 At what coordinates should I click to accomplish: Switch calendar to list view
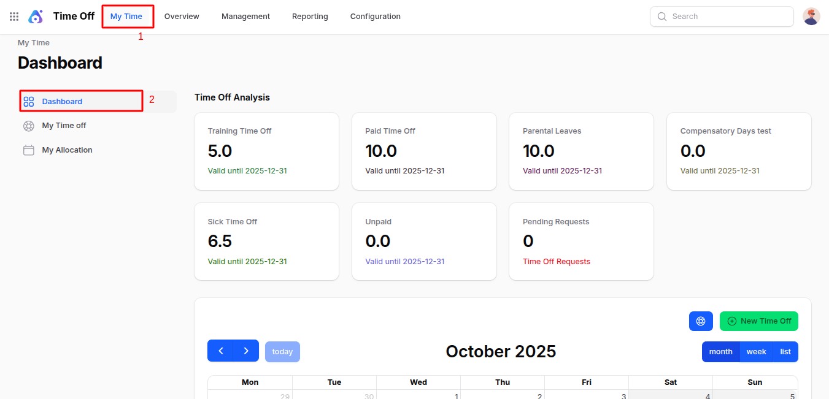tap(785, 351)
